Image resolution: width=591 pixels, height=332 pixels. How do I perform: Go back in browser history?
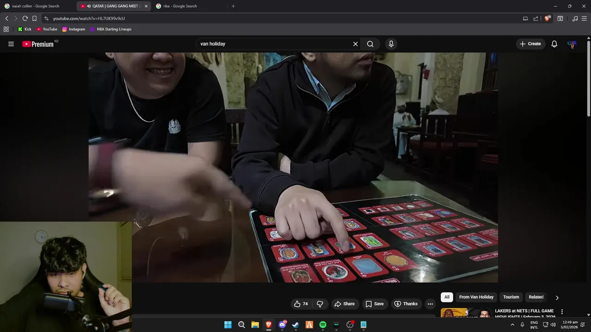click(x=6, y=18)
